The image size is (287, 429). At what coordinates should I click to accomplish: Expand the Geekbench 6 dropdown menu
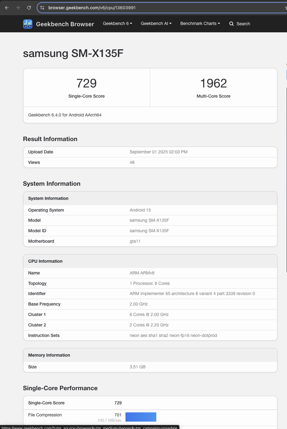click(117, 23)
